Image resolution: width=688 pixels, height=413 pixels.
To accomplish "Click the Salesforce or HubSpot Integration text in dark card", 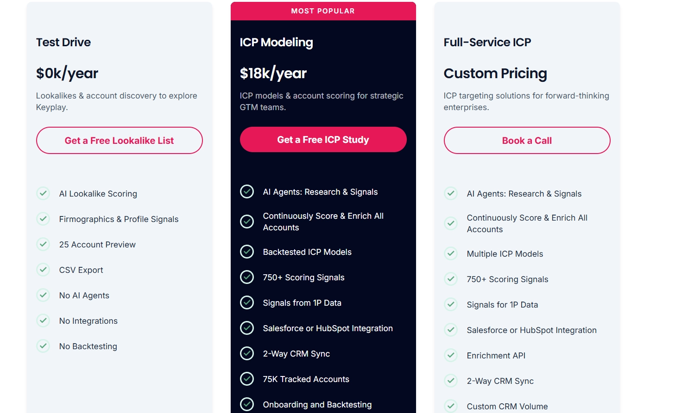I will tap(328, 328).
